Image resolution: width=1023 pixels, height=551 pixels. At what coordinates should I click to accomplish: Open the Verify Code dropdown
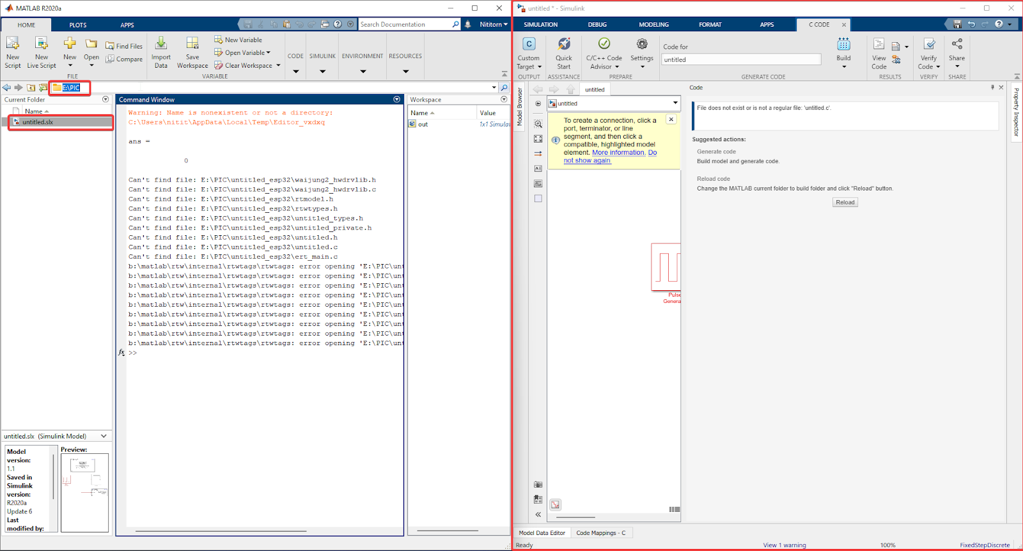point(938,66)
